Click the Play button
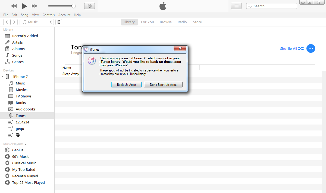326x193 pixels. pyautogui.click(x=24, y=6)
